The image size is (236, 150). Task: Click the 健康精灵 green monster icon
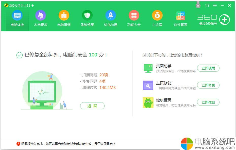point(148,102)
